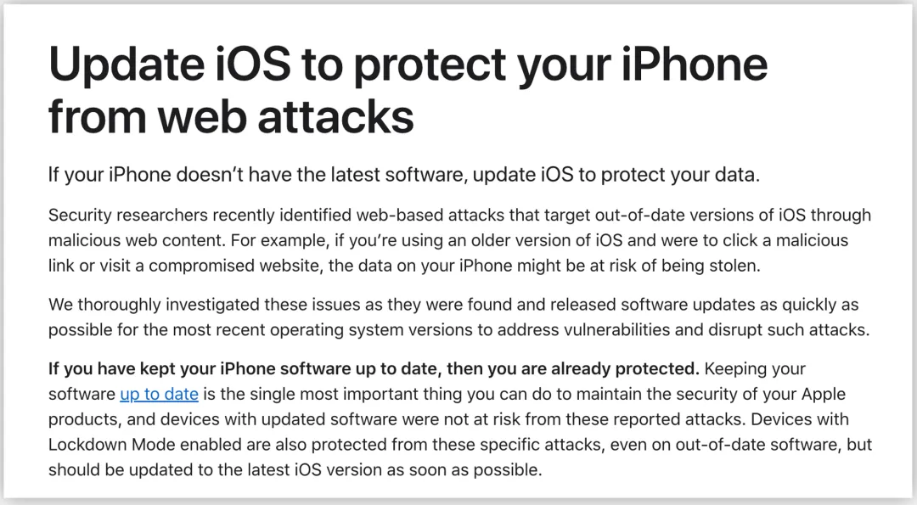Viewport: 917px width, 505px height.
Task: Click the words "compromised website" in first paragraph
Action: pos(234,267)
